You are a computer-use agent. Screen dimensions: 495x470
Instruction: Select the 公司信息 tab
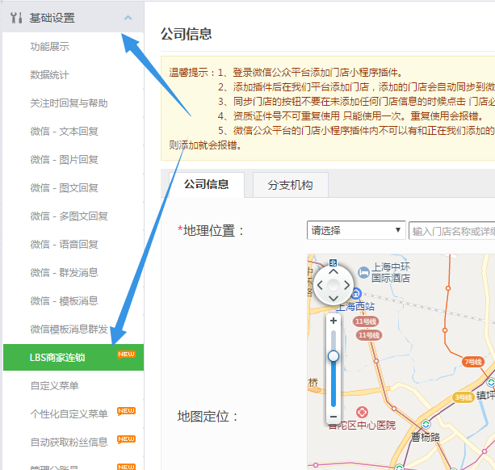[x=206, y=185]
